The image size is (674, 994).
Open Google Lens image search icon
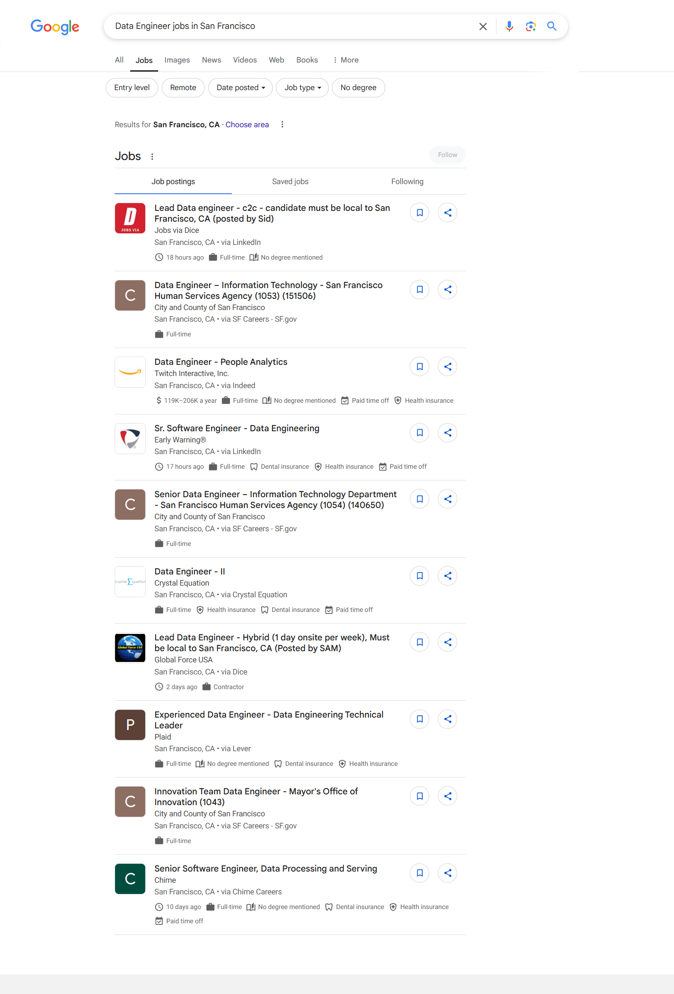pyautogui.click(x=530, y=26)
